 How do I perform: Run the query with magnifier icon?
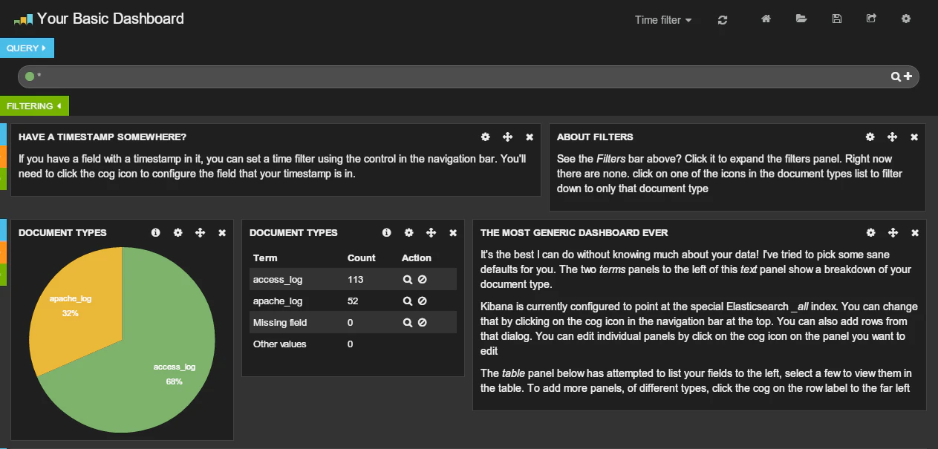[896, 76]
